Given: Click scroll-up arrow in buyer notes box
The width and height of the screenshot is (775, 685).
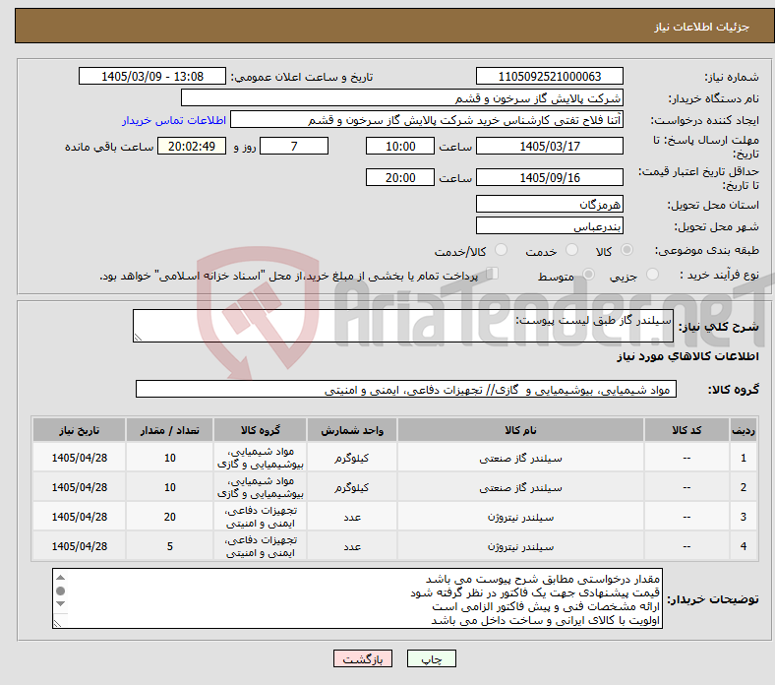Looking at the screenshot, I should [60, 578].
